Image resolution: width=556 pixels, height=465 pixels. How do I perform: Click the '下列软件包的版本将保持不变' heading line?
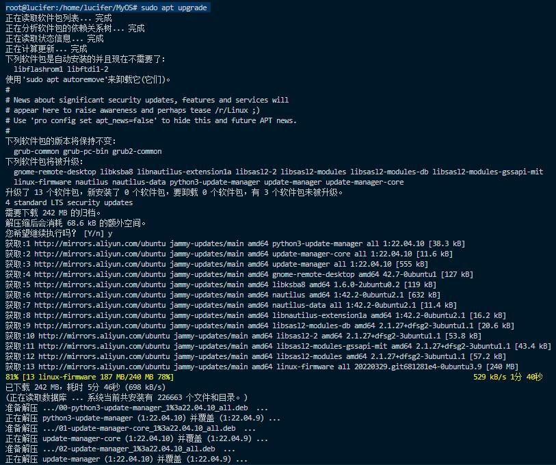coord(61,141)
